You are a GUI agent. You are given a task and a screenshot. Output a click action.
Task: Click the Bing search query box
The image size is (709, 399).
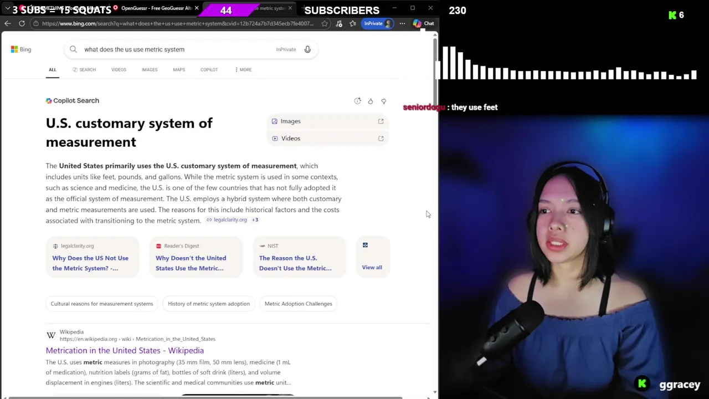pyautogui.click(x=190, y=49)
